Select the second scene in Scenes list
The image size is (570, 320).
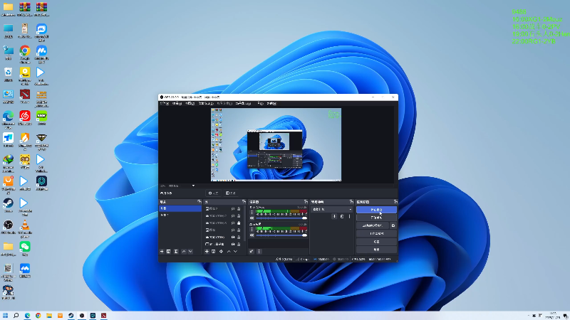pyautogui.click(x=180, y=215)
